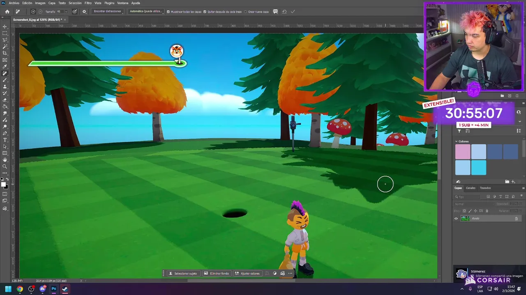Viewport: 526px width, 295px height.
Task: Unlock the Fondo layer padlock
Action: coord(516,218)
